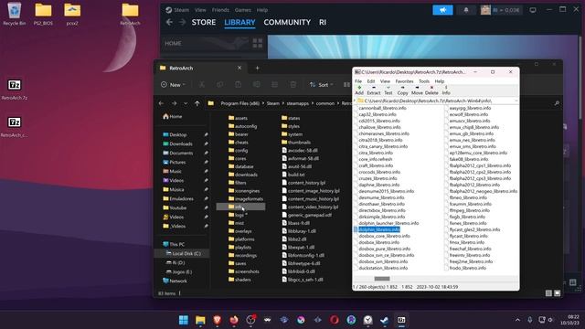The image size is (585, 329).
Task: Click the Copy icon in File Explorer toolbar
Action: pyautogui.click(x=220, y=85)
